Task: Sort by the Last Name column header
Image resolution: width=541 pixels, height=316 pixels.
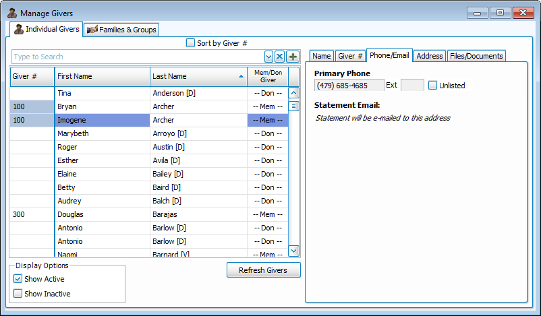Action: click(x=198, y=77)
